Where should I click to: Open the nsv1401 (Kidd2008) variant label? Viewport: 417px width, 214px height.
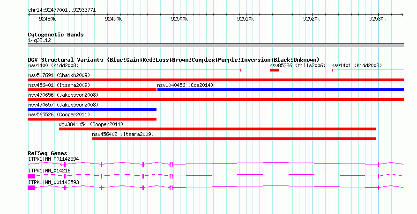[357, 65]
